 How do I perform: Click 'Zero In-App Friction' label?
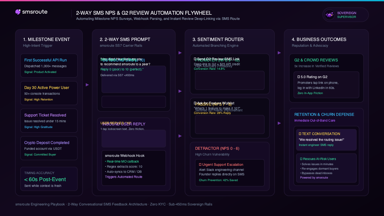(310, 93)
